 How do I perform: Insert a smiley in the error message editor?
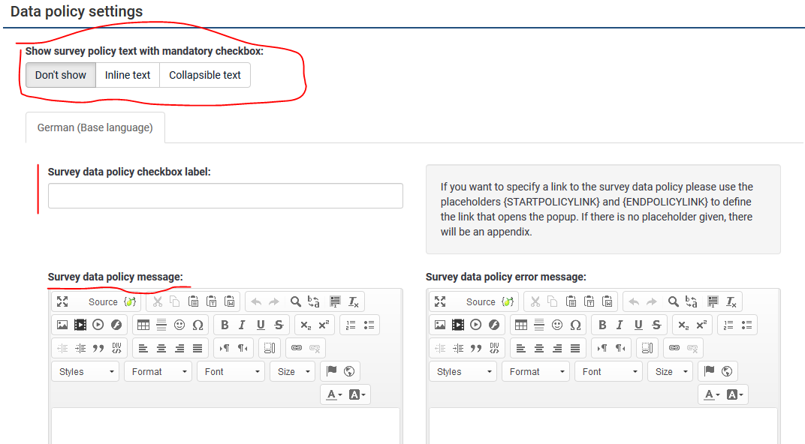point(557,325)
